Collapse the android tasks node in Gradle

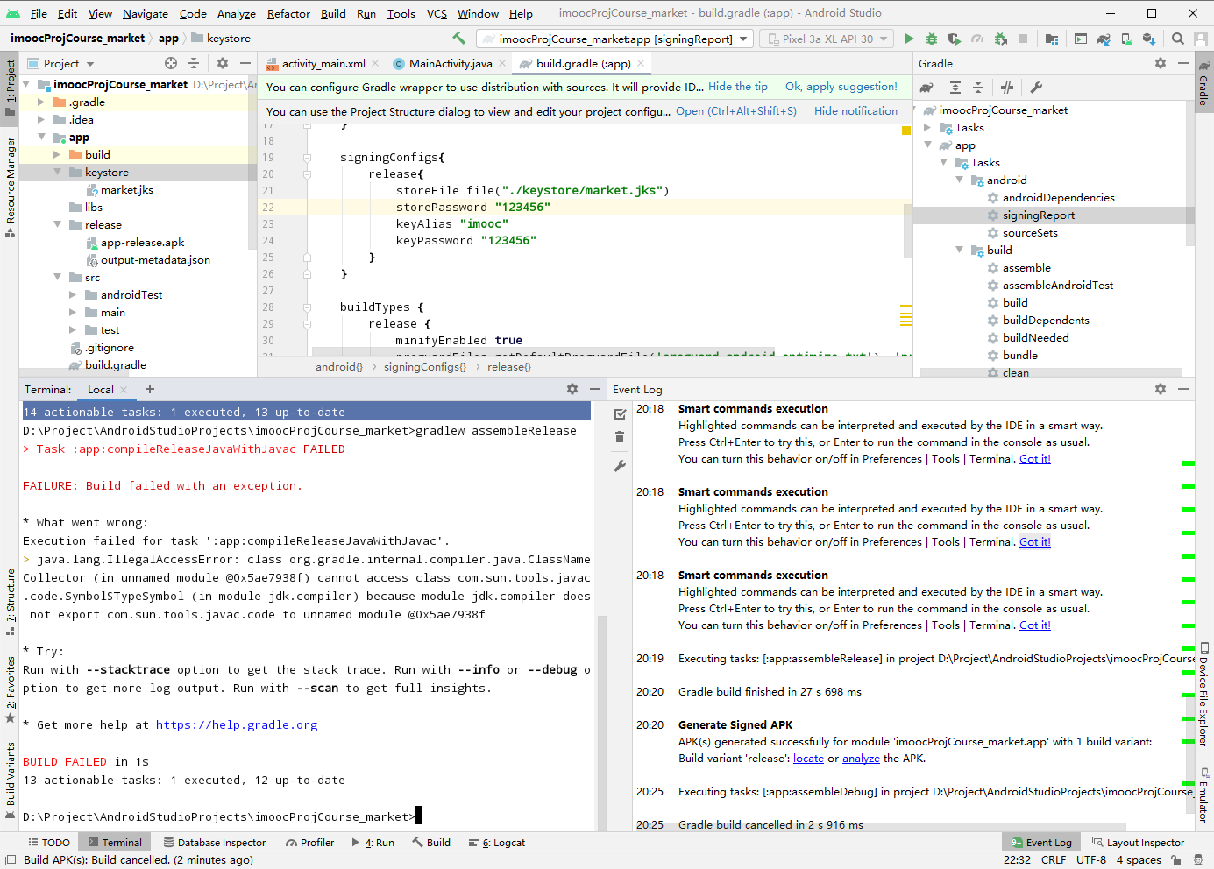960,180
